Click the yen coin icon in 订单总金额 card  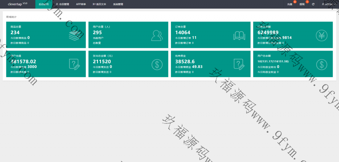click(321, 35)
